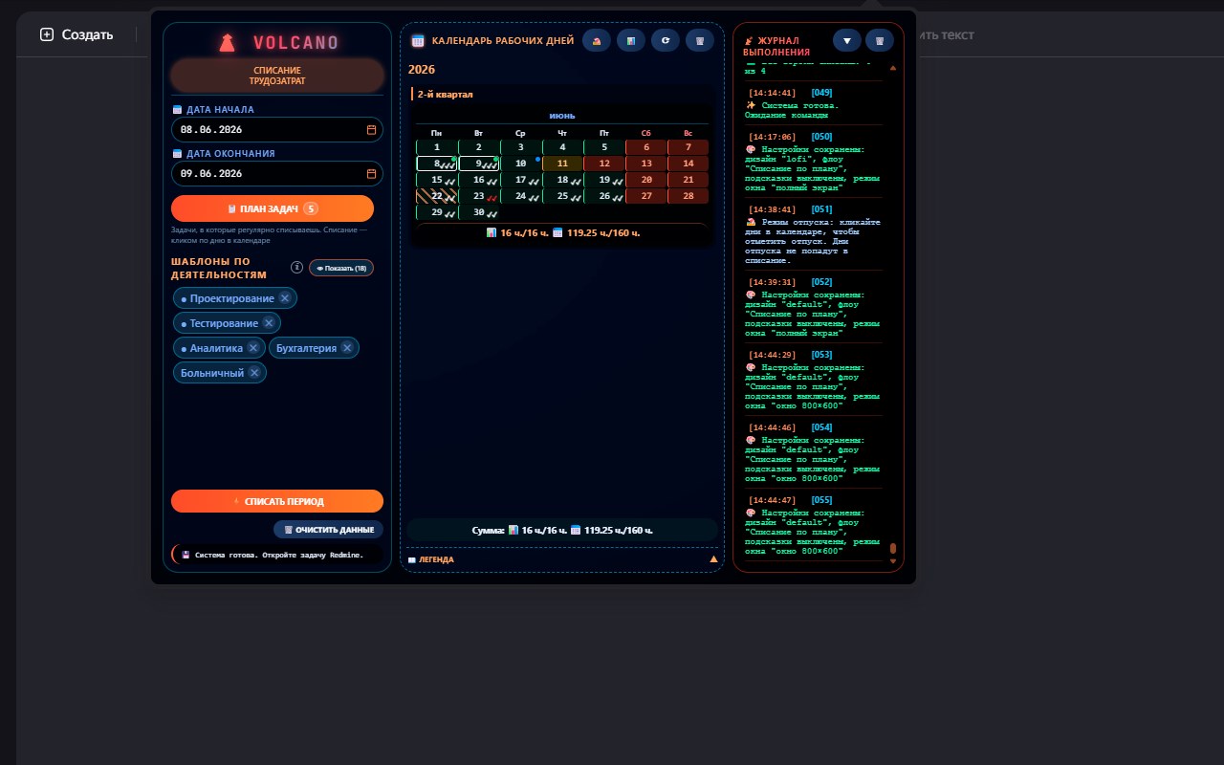Click the Очистить данные button
Image resolution: width=1224 pixels, height=765 pixels.
[x=329, y=529]
